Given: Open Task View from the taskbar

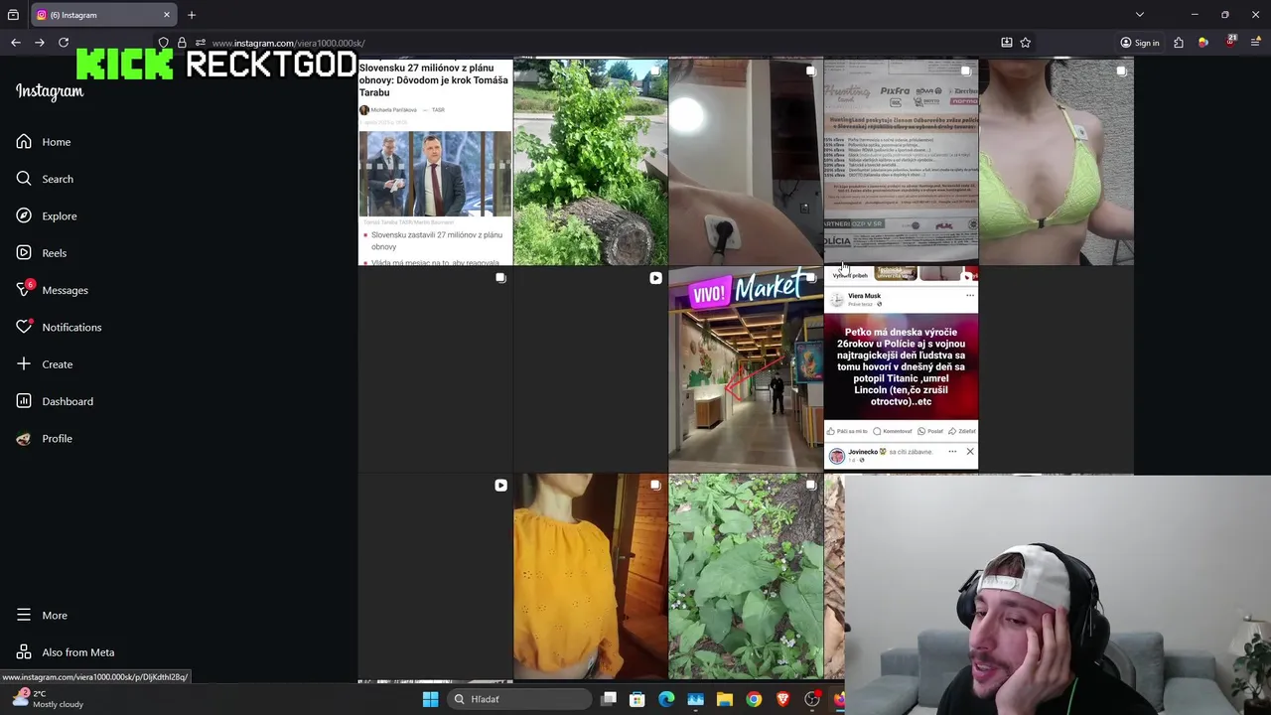Looking at the screenshot, I should (609, 699).
